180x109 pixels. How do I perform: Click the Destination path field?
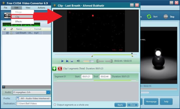point(33,104)
